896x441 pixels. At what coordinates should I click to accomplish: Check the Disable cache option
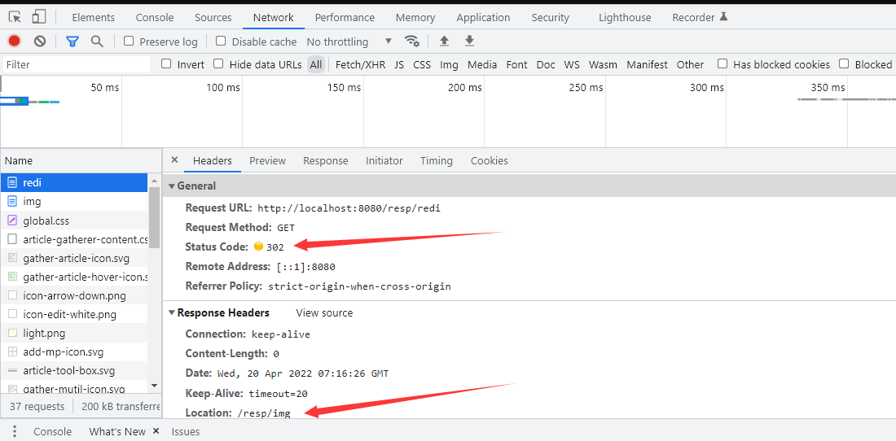pos(221,41)
